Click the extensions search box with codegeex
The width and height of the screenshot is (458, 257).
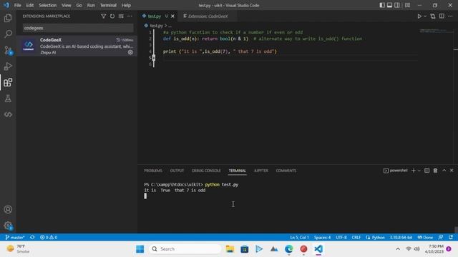click(x=78, y=28)
